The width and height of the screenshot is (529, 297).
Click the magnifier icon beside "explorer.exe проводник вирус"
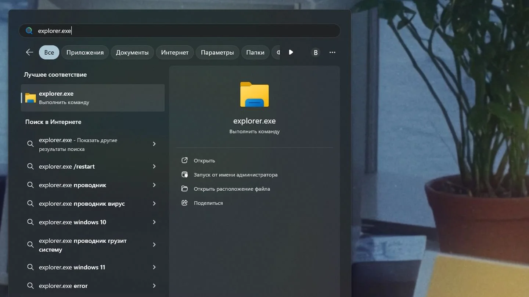point(31,203)
